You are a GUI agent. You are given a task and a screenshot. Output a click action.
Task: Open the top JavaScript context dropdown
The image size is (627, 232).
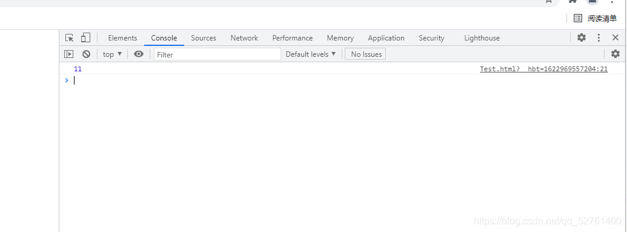click(112, 54)
